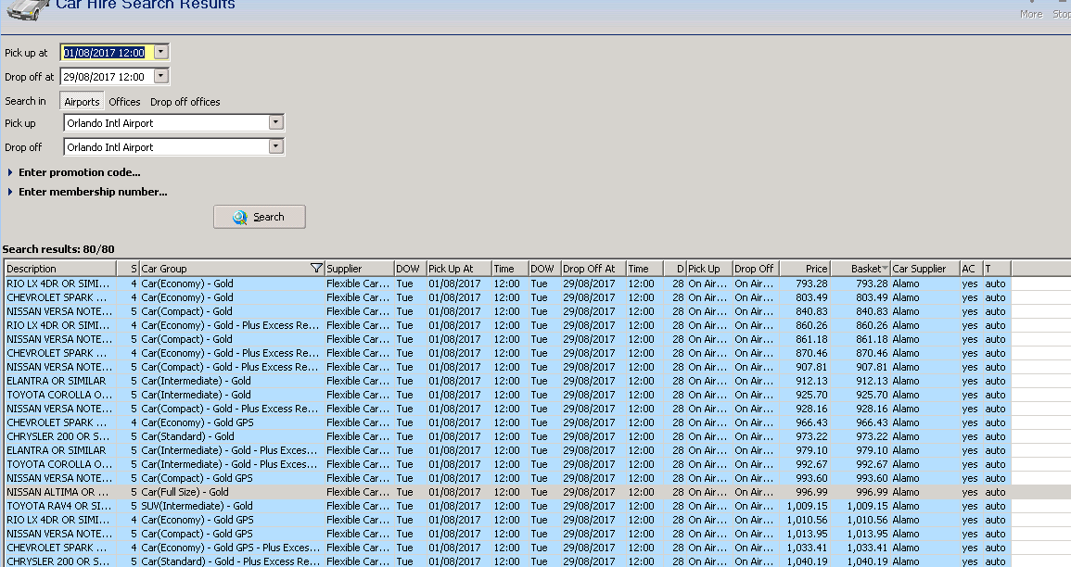Screen dimensions: 1071x567
Task: Select the Car(Standard) - Gold row at 973.22
Action: coord(508,436)
